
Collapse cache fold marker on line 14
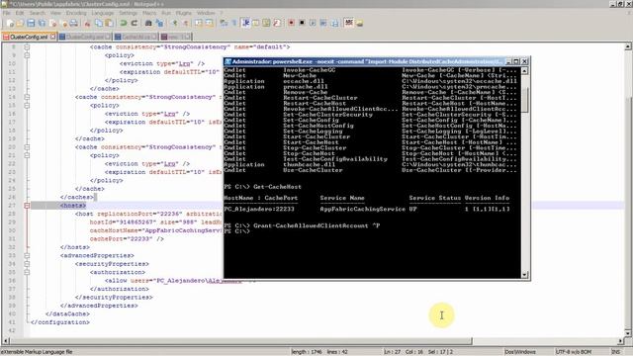click(27, 97)
